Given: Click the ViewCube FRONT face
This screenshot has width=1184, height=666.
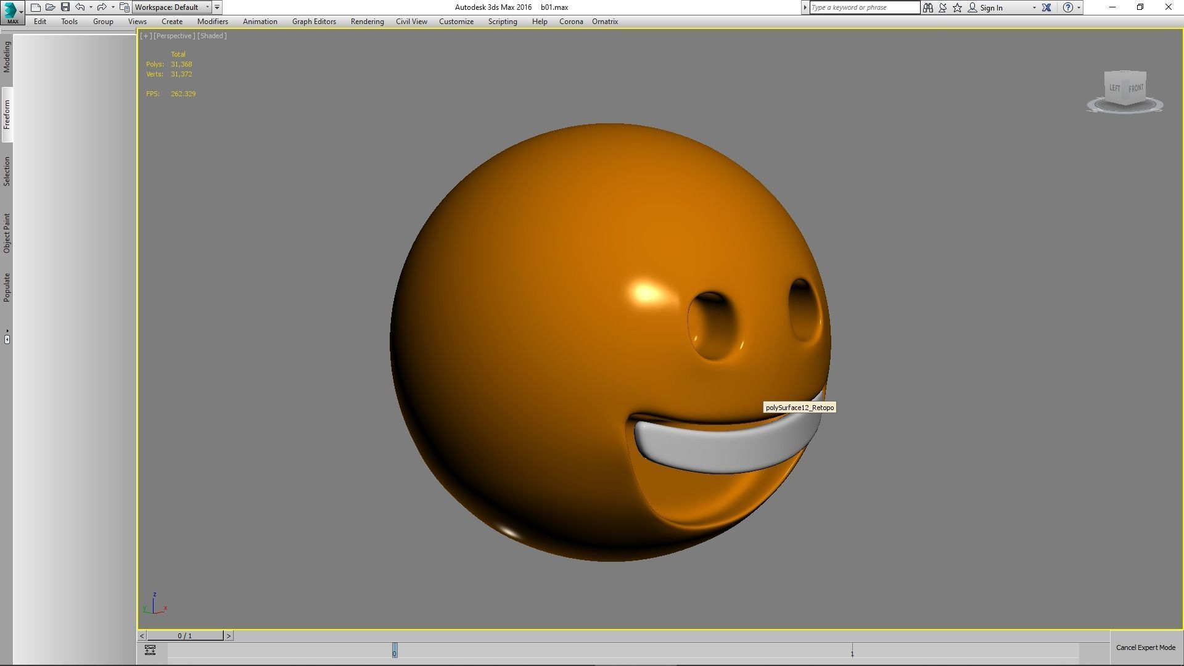Looking at the screenshot, I should point(1135,88).
